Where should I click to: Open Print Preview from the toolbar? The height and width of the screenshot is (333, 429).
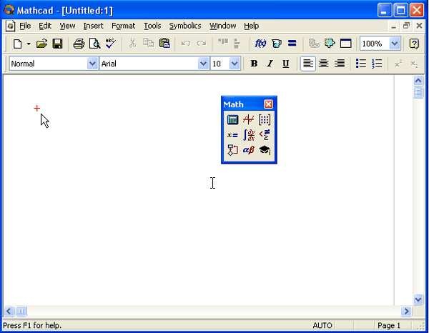[94, 44]
